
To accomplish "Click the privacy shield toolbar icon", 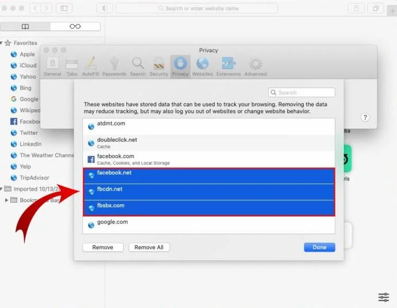I will coord(105,9).
